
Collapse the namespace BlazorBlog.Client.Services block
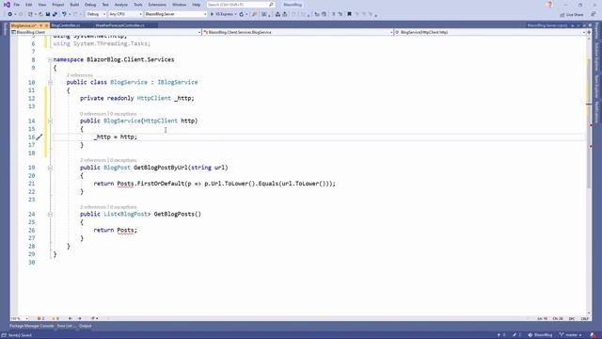point(50,60)
